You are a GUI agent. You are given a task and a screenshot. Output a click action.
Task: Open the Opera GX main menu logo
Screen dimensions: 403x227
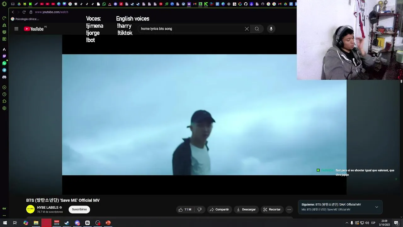tap(4, 4)
